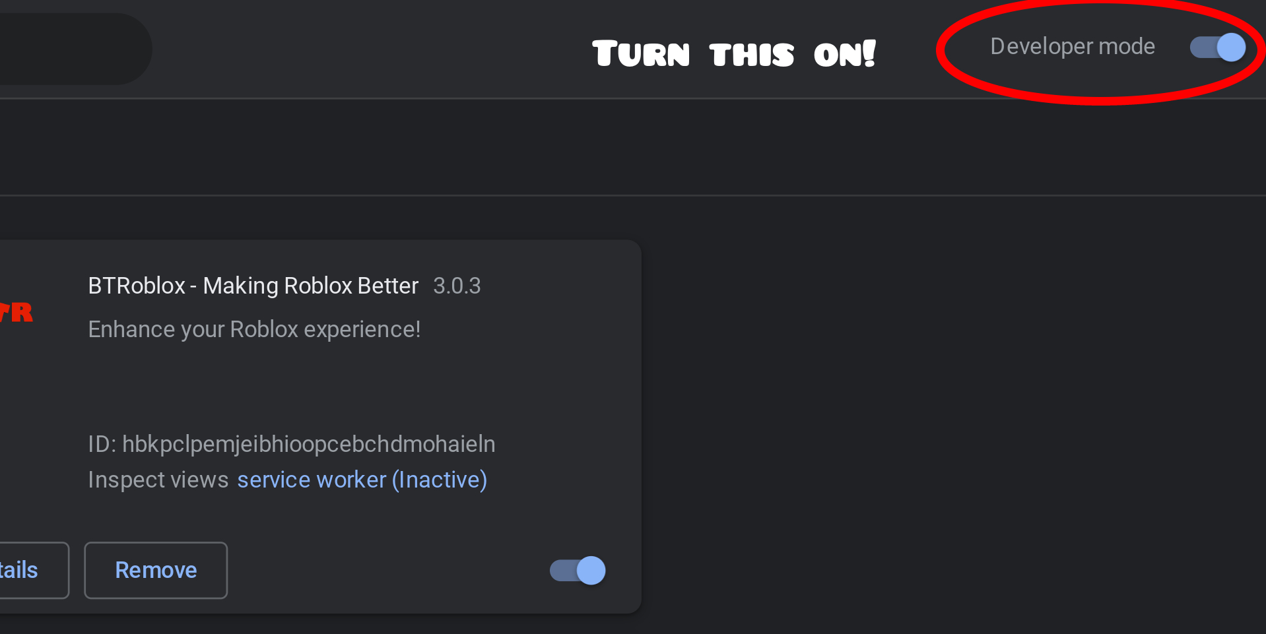Open the service worker (Inactive) link
Viewport: 1266px width, 634px height.
click(362, 480)
